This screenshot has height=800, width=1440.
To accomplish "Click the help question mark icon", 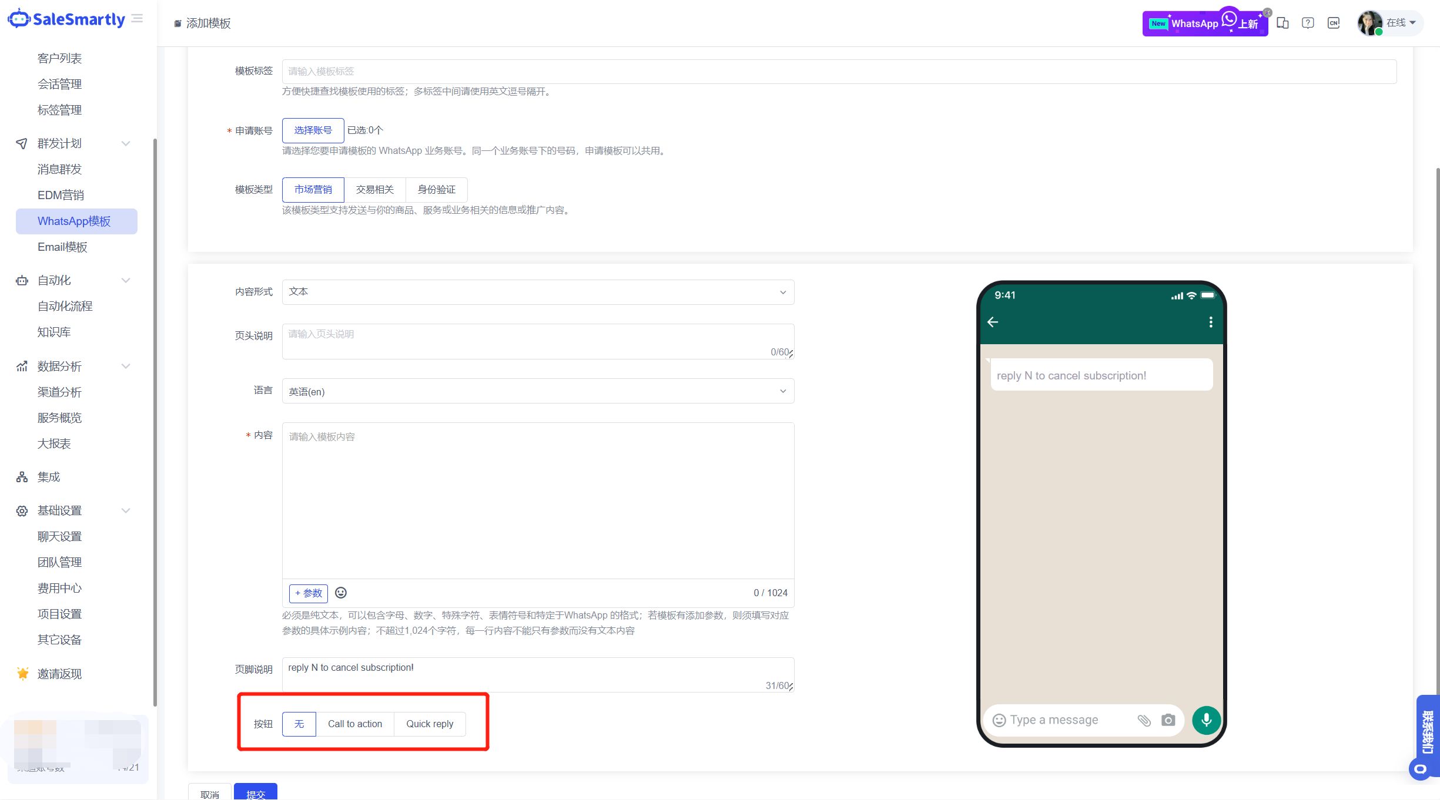I will [x=1308, y=23].
